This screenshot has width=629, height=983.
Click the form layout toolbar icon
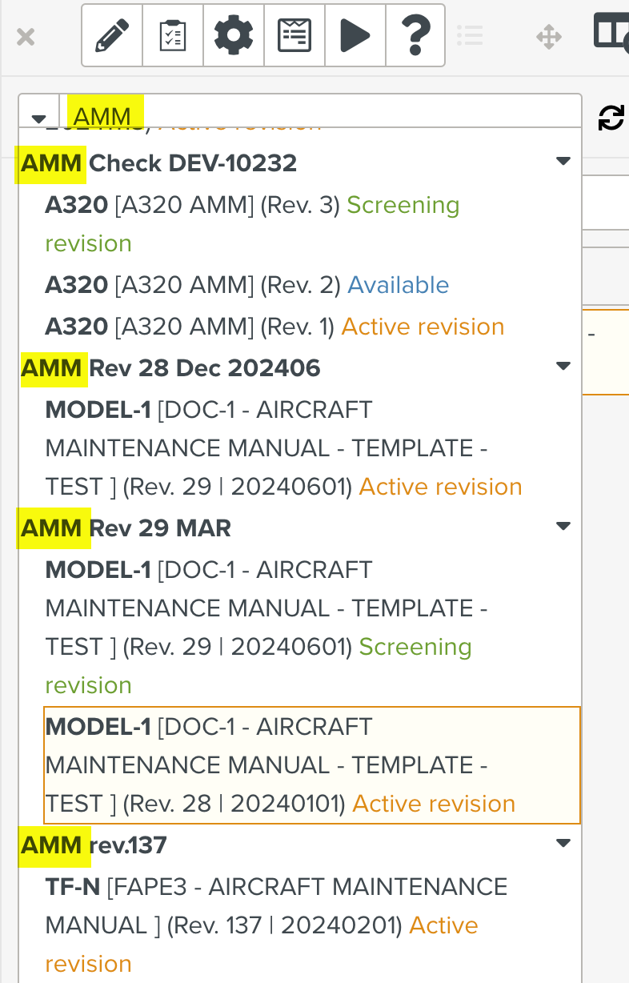294,36
